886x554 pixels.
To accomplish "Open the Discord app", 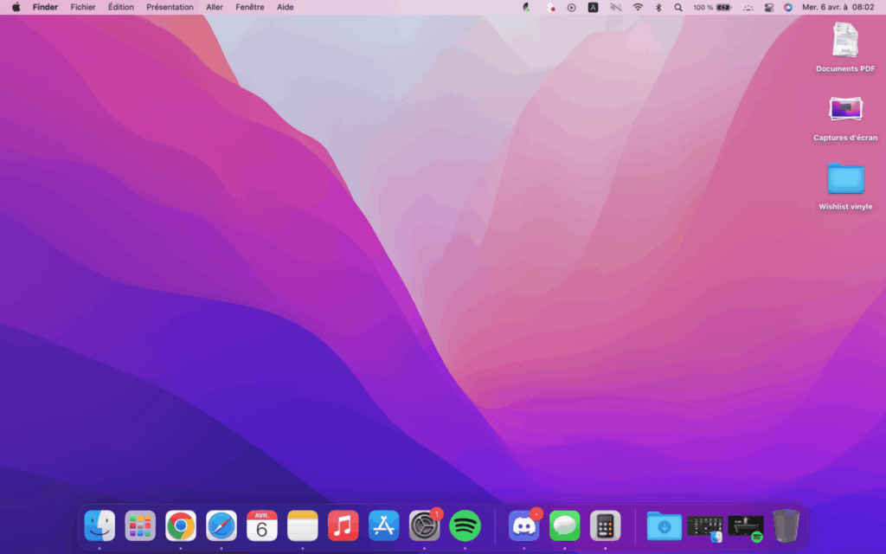I will tap(523, 525).
